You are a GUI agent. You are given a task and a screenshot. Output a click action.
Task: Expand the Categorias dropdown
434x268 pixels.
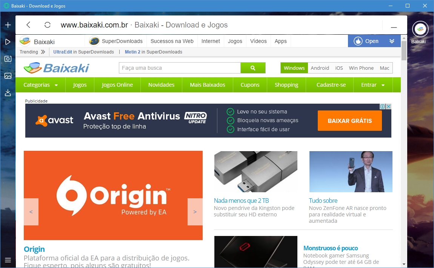click(x=40, y=85)
